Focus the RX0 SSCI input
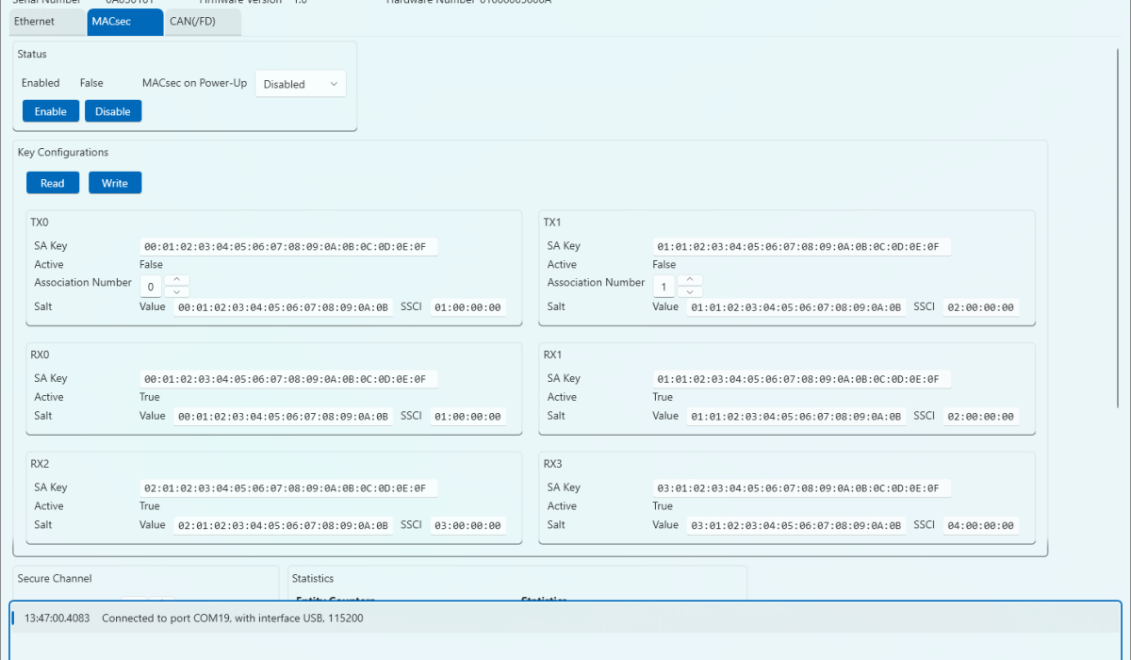The width and height of the screenshot is (1131, 660). (x=467, y=417)
